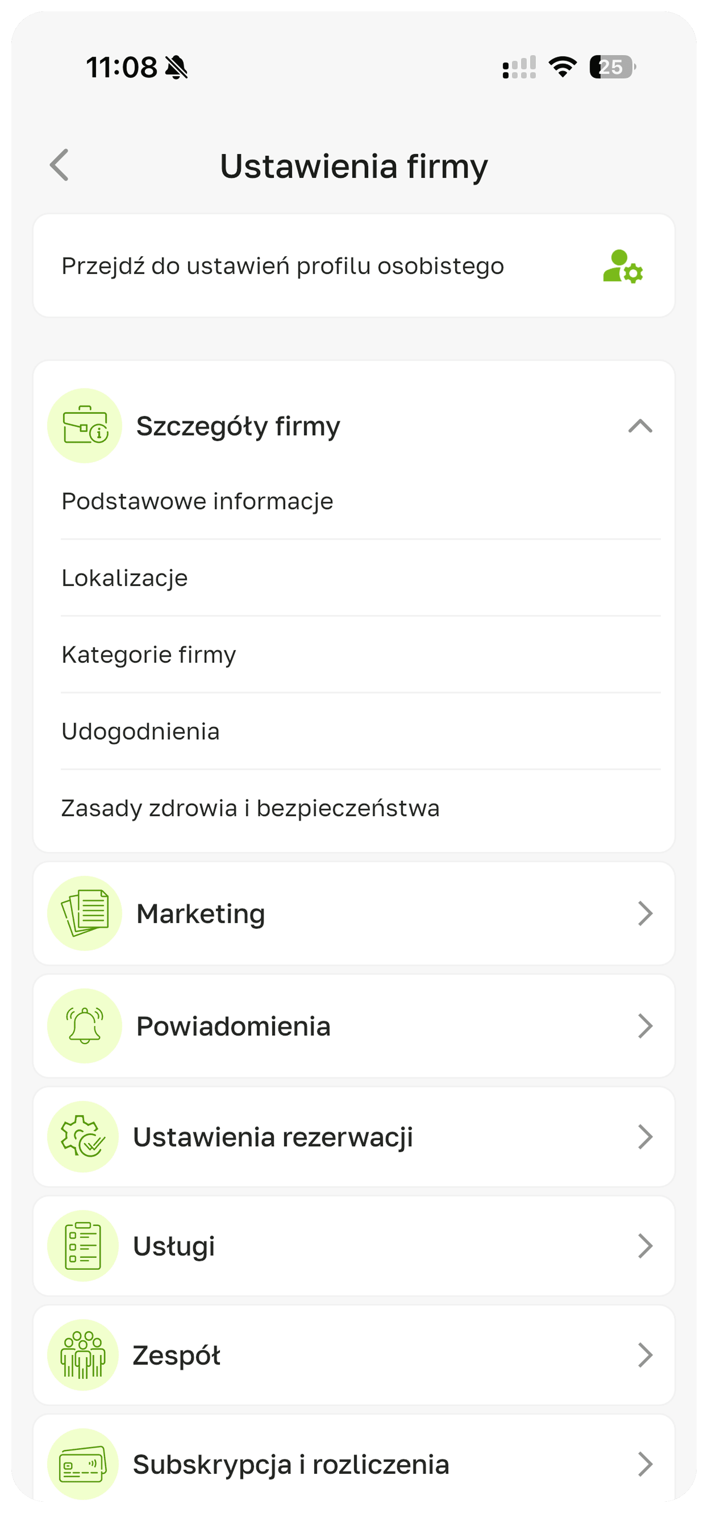The width and height of the screenshot is (708, 1513).
Task: Expand Marketing with its right chevron
Action: (645, 913)
